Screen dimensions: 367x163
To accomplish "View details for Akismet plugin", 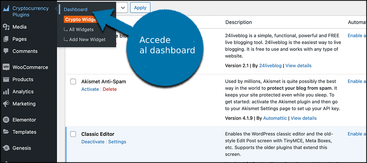I will pyautogui.click(x=304, y=118).
